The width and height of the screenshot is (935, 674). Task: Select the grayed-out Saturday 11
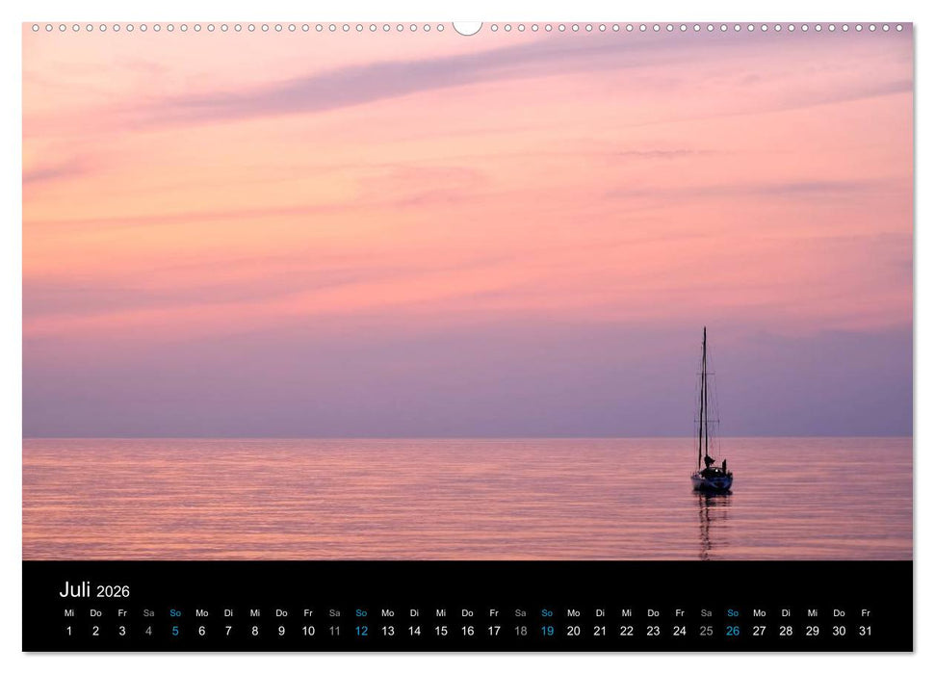coord(334,631)
